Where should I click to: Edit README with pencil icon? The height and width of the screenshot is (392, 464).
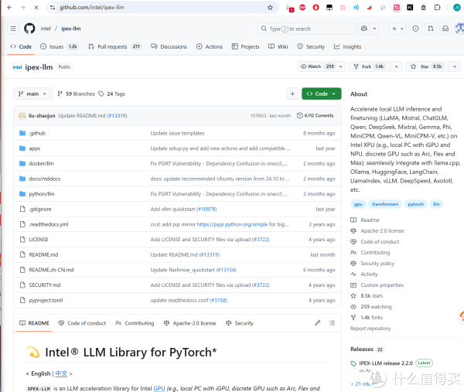coord(317,323)
